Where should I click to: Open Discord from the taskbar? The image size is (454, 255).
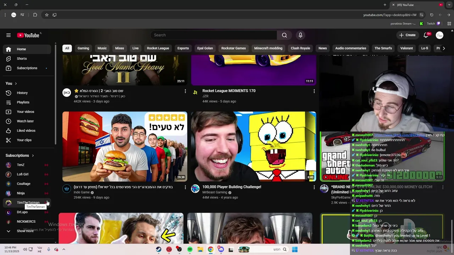(x=221, y=249)
